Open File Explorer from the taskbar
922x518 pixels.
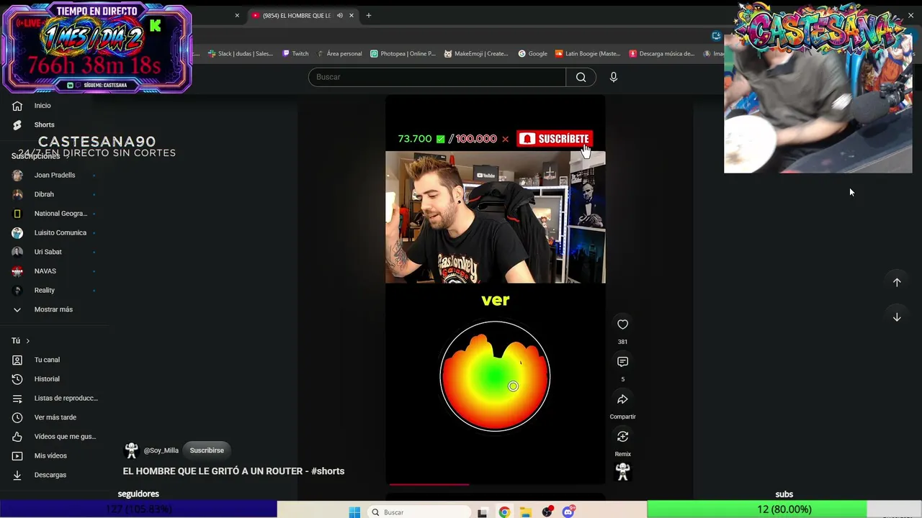(526, 512)
